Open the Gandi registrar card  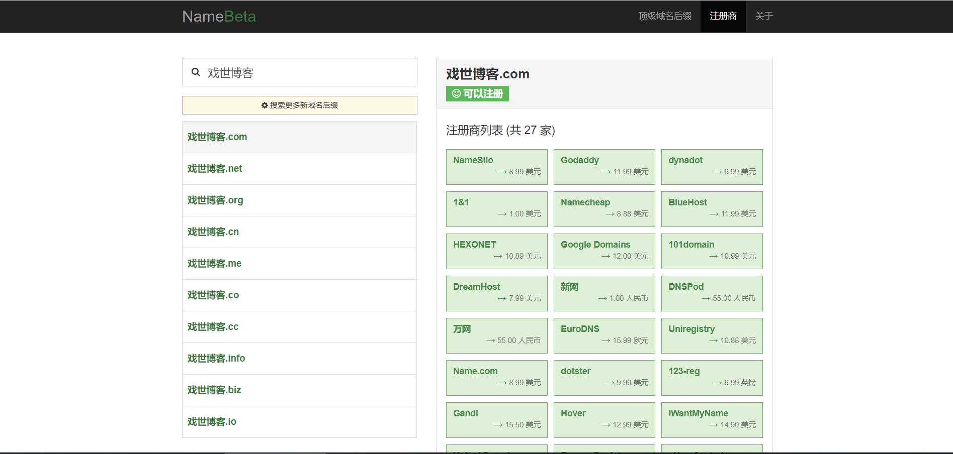(x=497, y=420)
